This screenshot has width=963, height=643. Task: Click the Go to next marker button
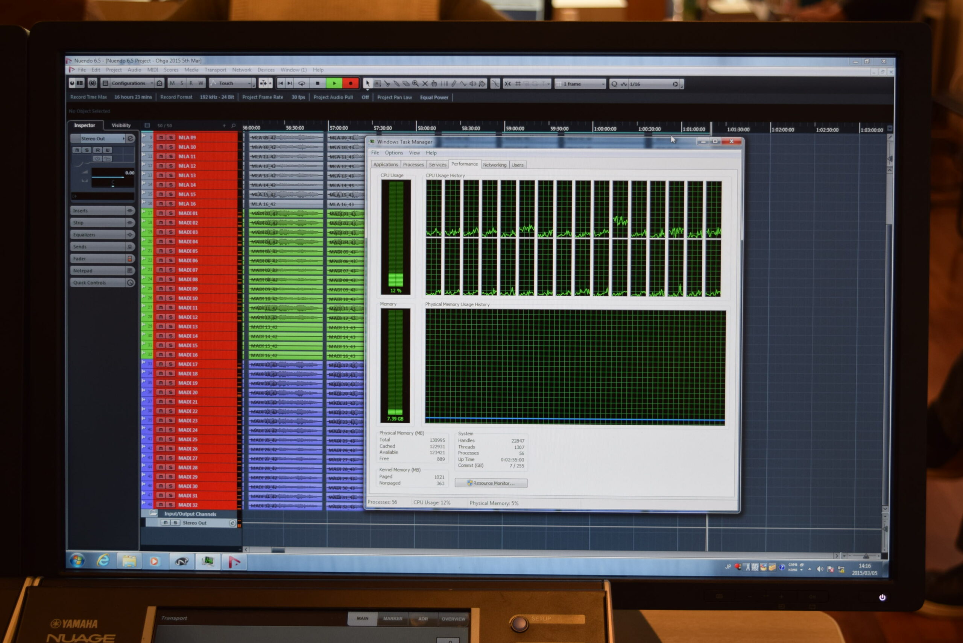(290, 83)
